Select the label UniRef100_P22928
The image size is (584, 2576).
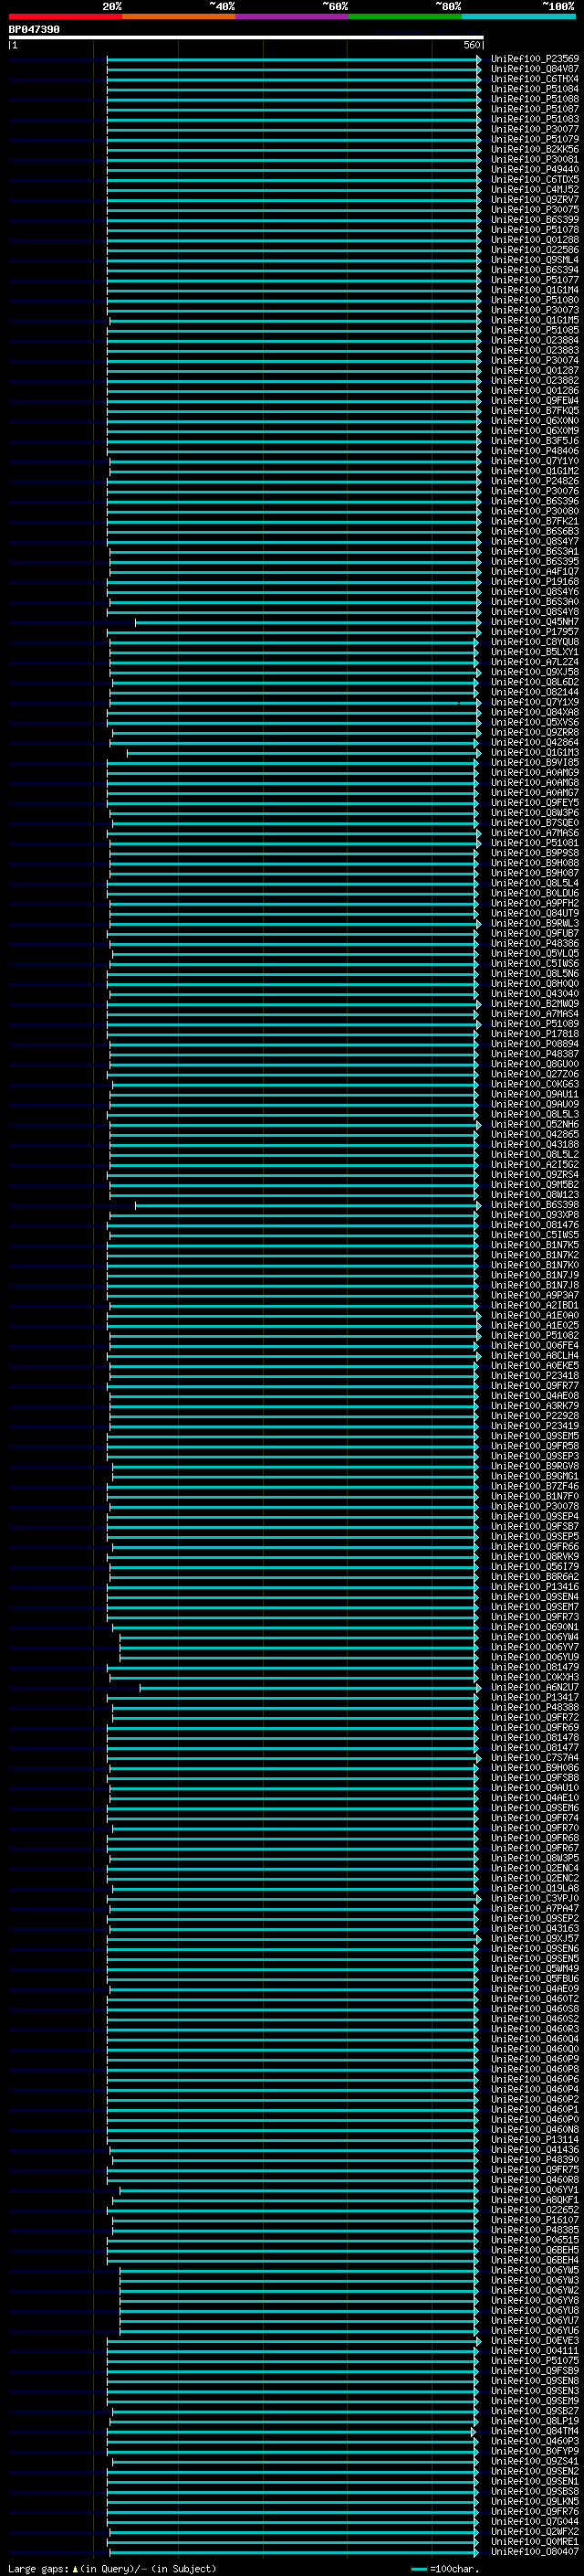[535, 1416]
